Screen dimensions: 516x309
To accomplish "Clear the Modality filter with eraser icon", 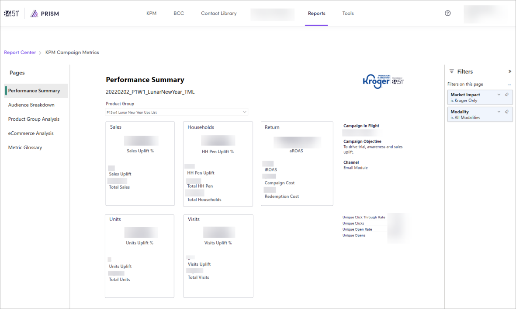I will click(507, 112).
